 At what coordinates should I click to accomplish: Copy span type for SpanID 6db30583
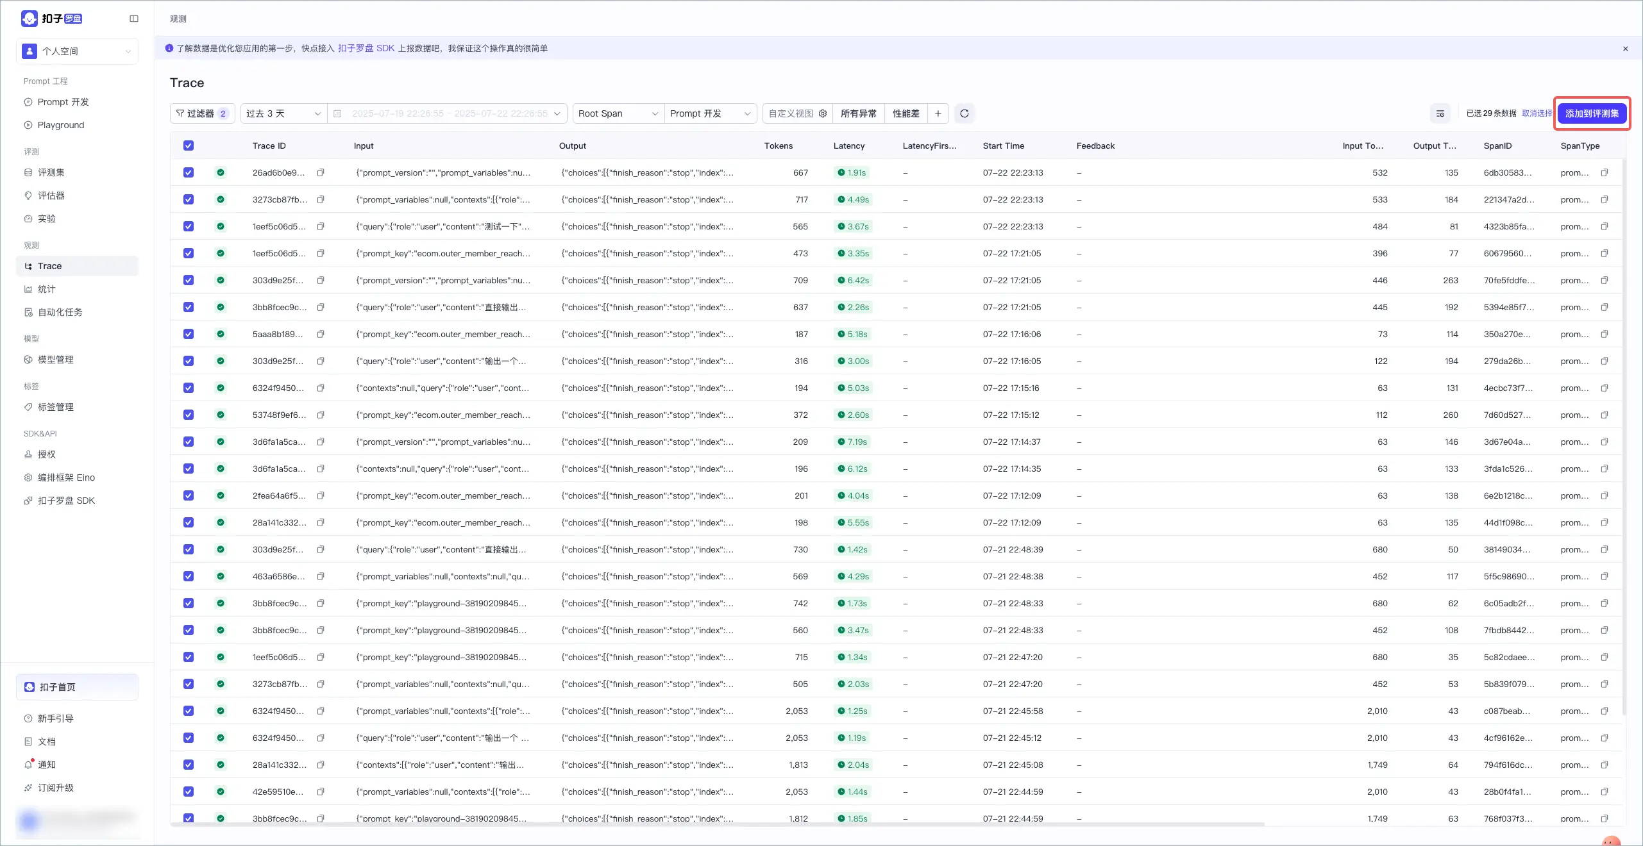[x=1605, y=172]
